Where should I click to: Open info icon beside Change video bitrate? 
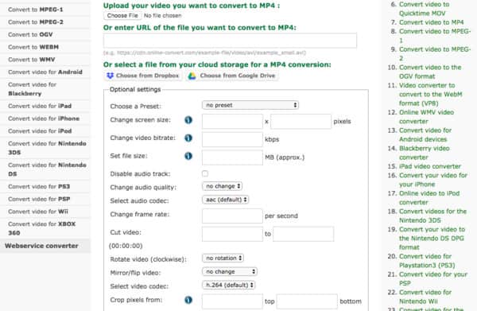click(188, 138)
